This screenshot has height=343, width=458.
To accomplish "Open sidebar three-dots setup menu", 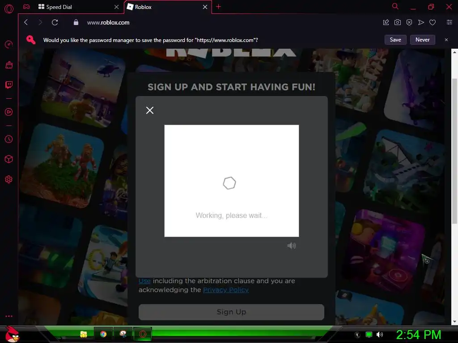I will (9, 316).
